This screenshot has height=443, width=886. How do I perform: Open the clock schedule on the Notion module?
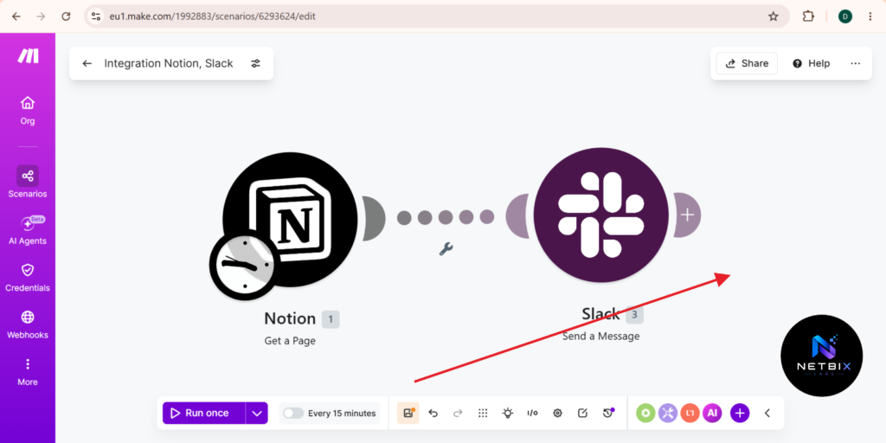[x=244, y=265]
